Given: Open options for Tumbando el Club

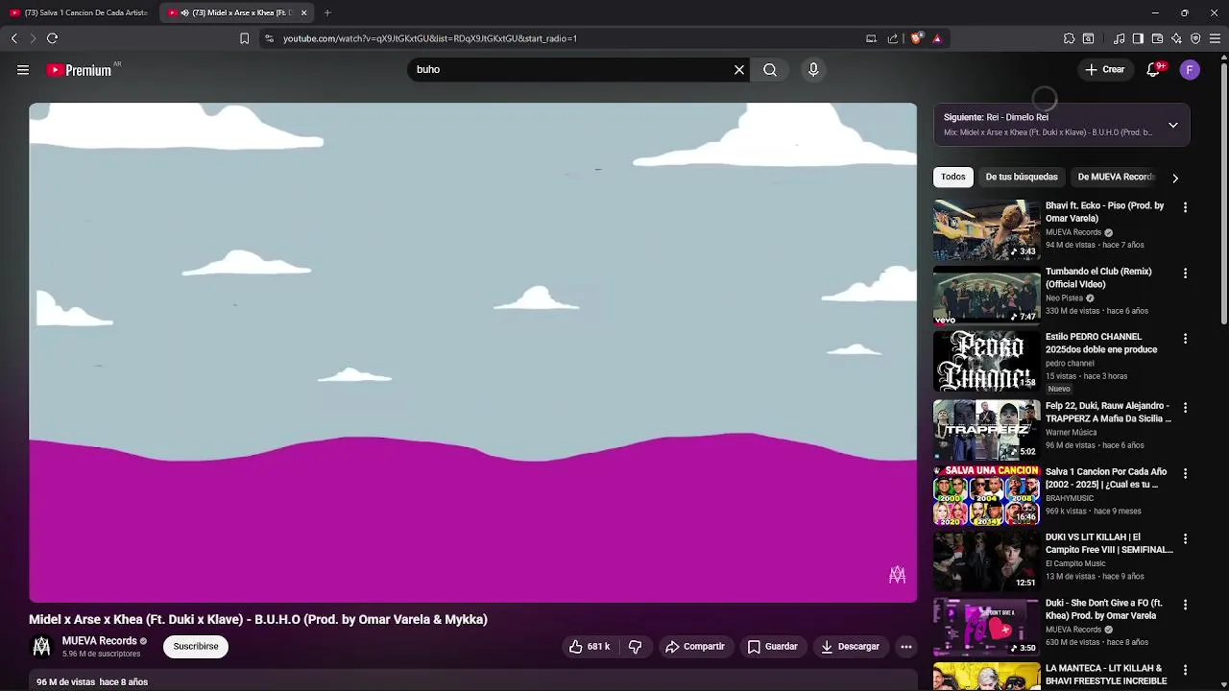Looking at the screenshot, I should click(x=1185, y=274).
